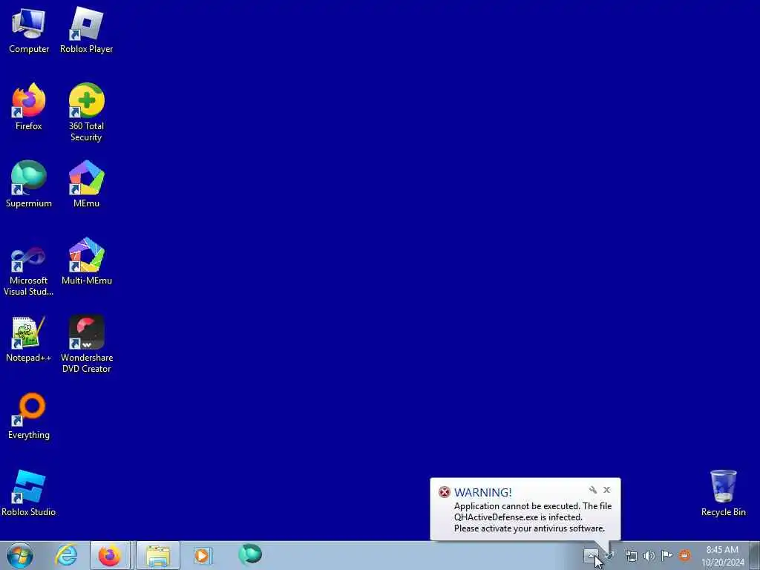The width and height of the screenshot is (760, 570).
Task: Select the Everything search shortcut
Action: click(x=29, y=416)
